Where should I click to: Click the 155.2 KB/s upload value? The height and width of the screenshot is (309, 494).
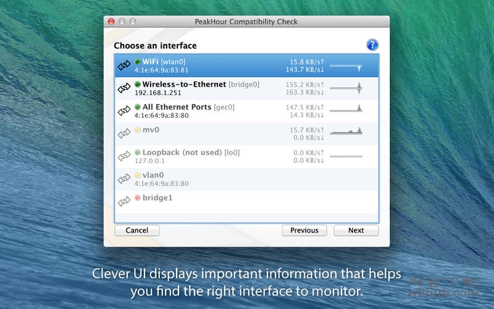pyautogui.click(x=304, y=85)
